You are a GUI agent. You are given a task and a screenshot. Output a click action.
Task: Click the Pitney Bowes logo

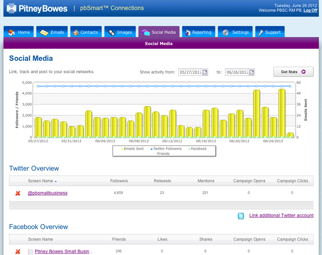pos(37,9)
